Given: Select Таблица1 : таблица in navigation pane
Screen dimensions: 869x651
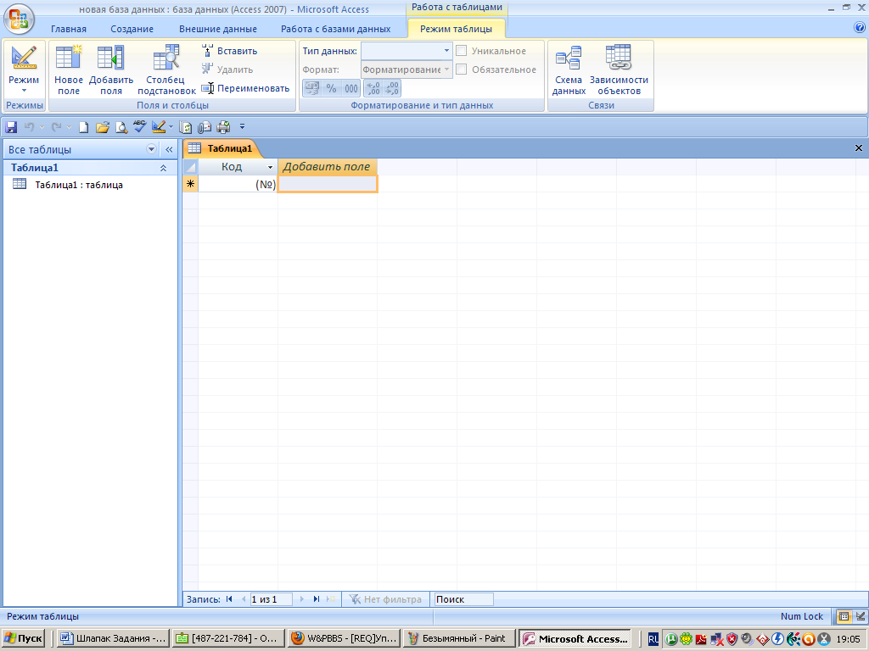Looking at the screenshot, I should point(79,185).
